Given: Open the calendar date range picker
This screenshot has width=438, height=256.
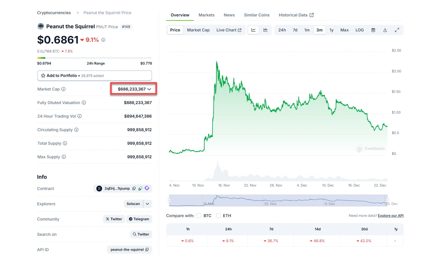Looking at the screenshot, I should [373, 30].
